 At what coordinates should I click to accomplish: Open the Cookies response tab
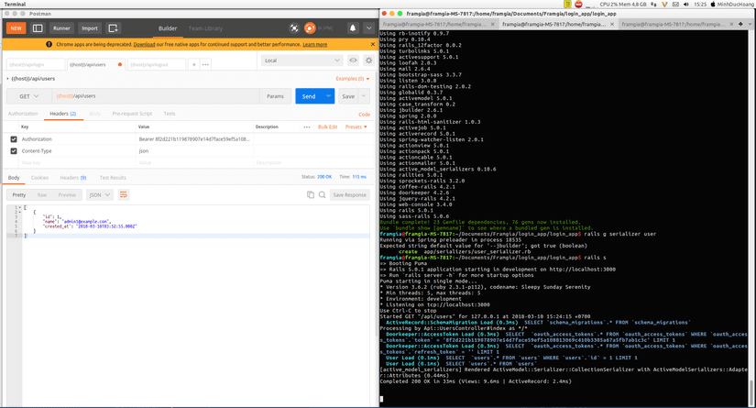pos(39,178)
